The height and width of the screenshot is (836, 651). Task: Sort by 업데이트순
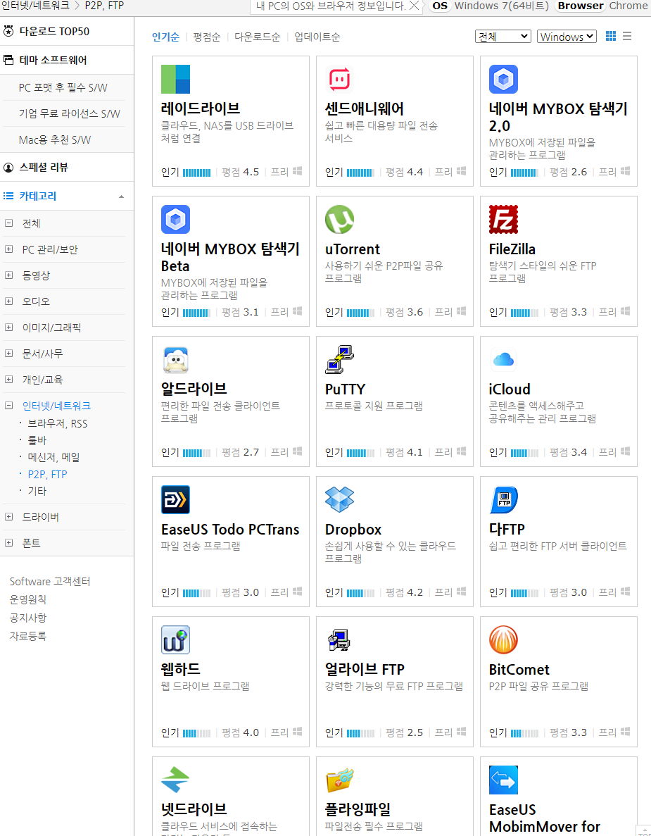click(x=317, y=37)
